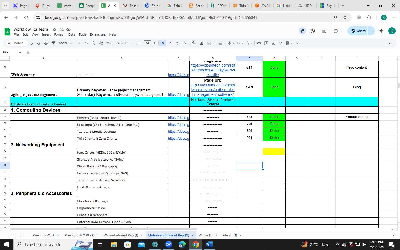The height and width of the screenshot is (250, 400).
Task: Click the Menus search box
Action: click(x=16, y=43)
